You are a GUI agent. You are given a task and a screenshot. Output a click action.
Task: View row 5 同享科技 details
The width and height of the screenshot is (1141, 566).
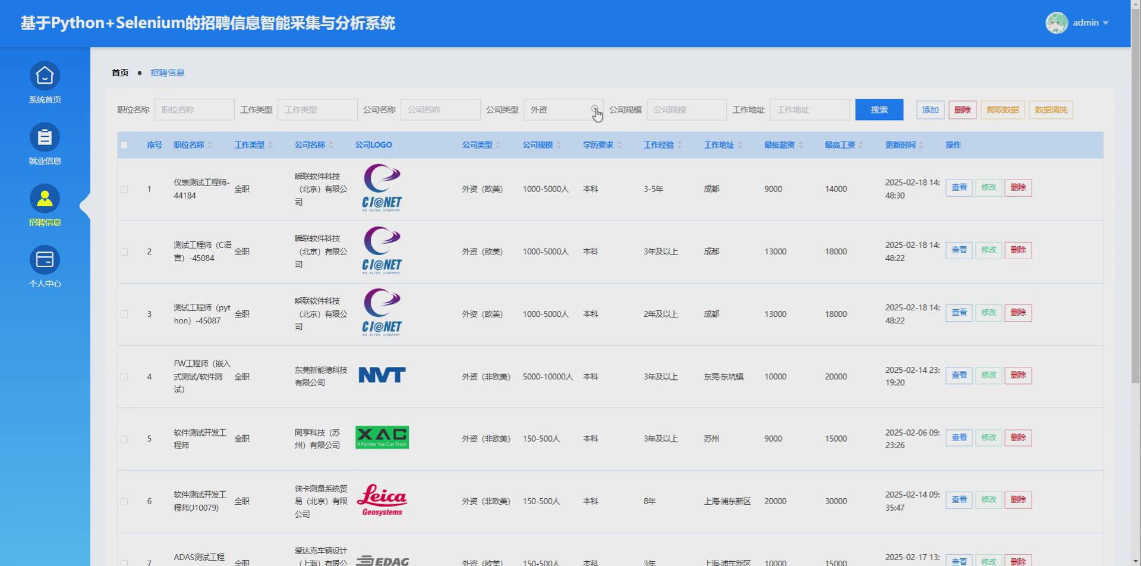(959, 438)
